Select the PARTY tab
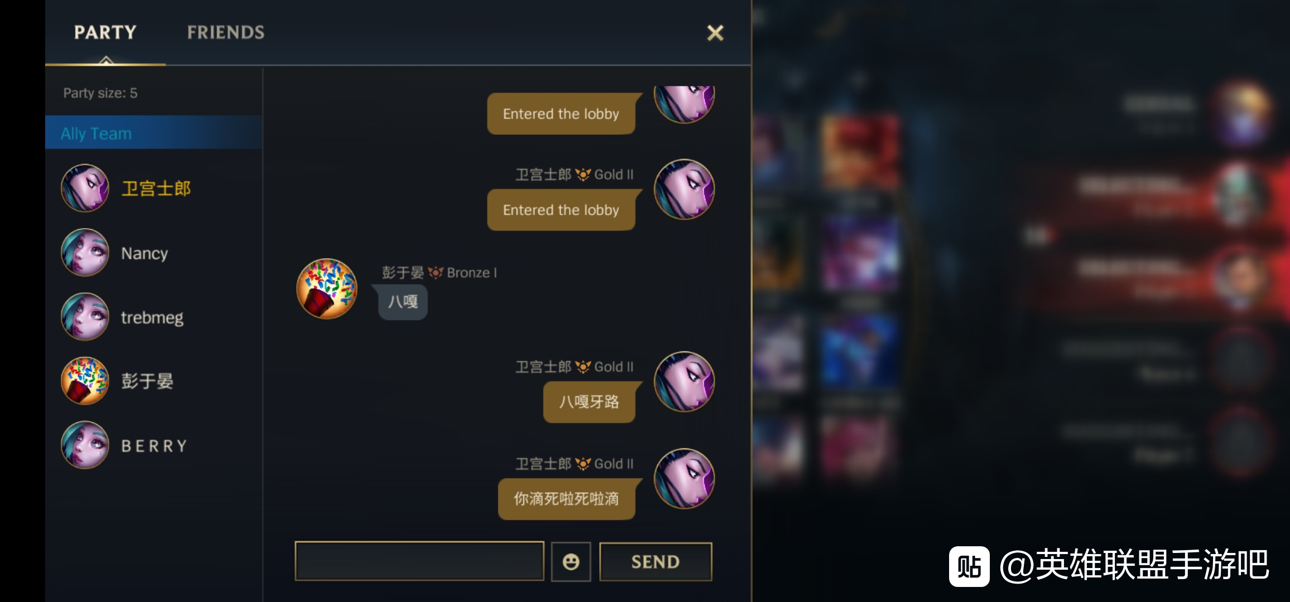Image resolution: width=1290 pixels, height=602 pixels. pyautogui.click(x=105, y=32)
